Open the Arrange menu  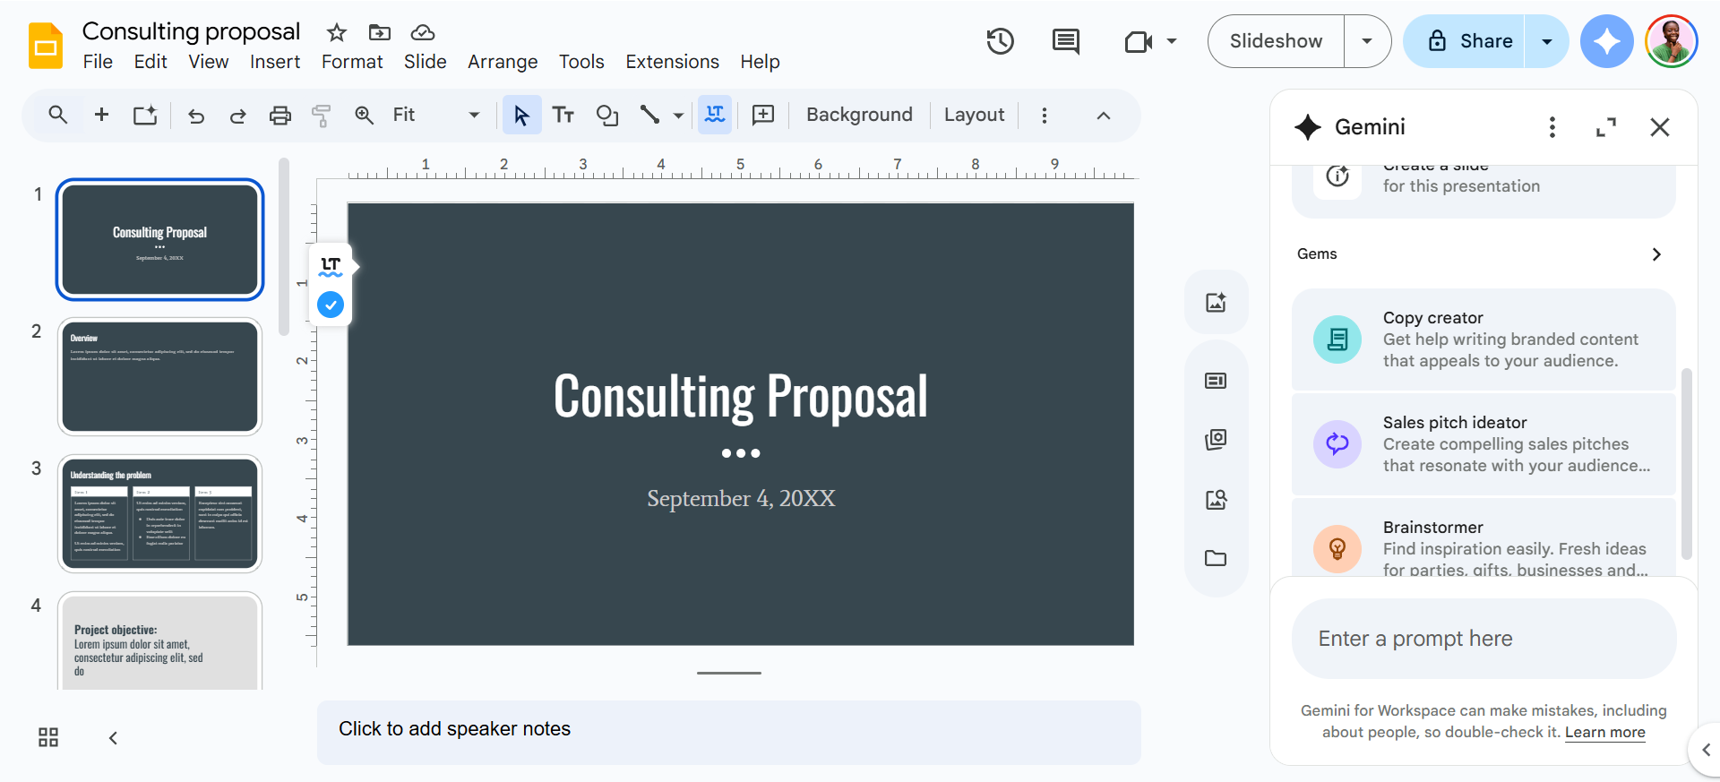pyautogui.click(x=503, y=62)
